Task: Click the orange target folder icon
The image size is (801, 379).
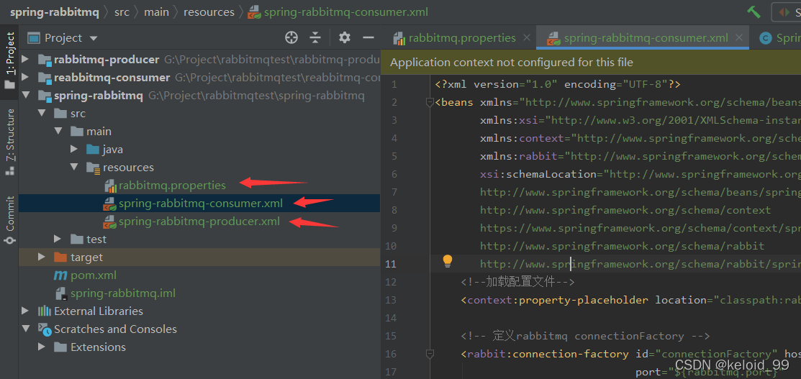Action: [60, 257]
